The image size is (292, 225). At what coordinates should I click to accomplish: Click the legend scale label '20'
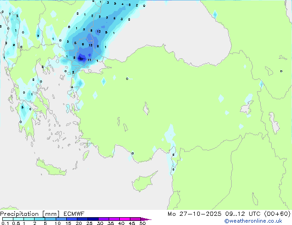point(79,223)
